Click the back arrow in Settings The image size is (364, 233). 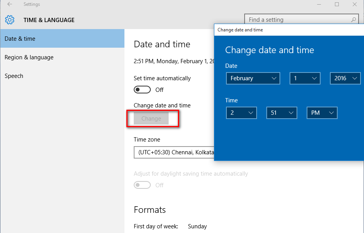point(9,4)
